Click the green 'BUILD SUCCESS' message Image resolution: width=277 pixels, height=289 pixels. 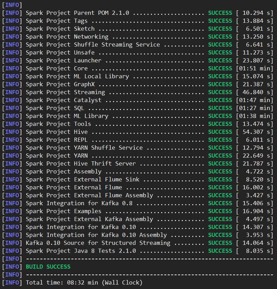tap(48, 267)
